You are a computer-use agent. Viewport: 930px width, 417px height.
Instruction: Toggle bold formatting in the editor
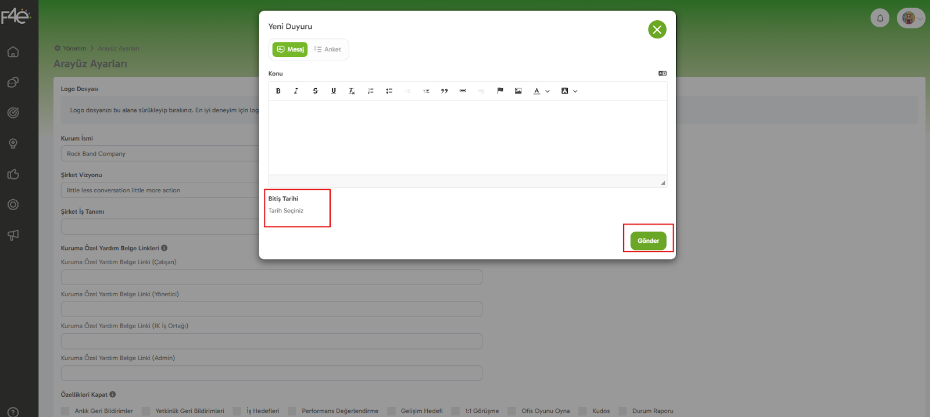278,91
